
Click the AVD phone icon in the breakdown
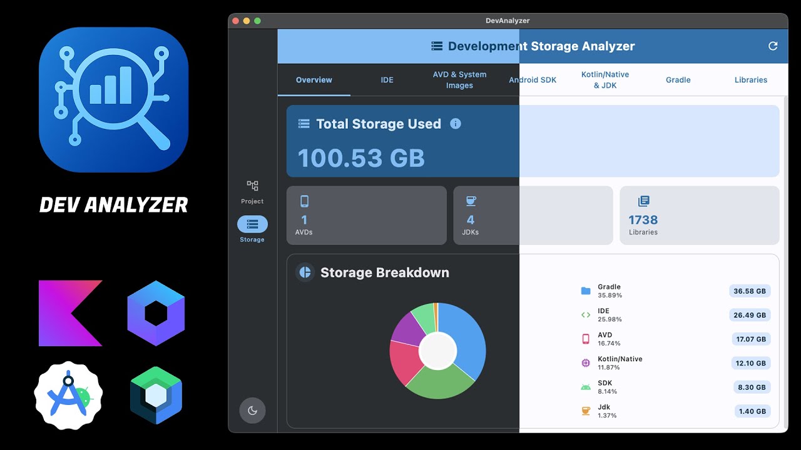585,338
